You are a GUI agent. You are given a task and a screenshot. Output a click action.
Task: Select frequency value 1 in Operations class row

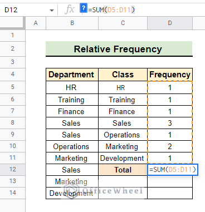170,135
